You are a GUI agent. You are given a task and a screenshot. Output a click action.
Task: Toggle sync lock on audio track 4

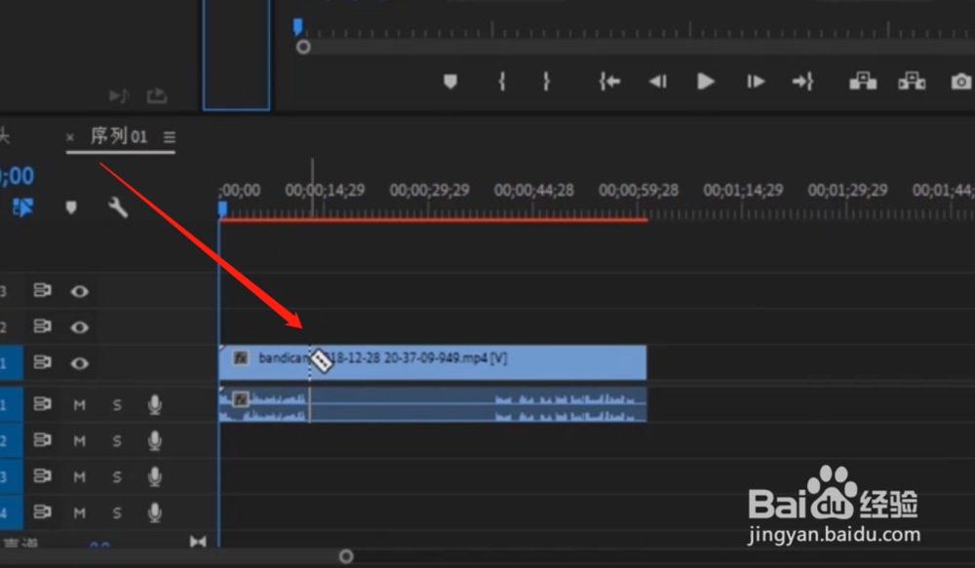point(42,512)
